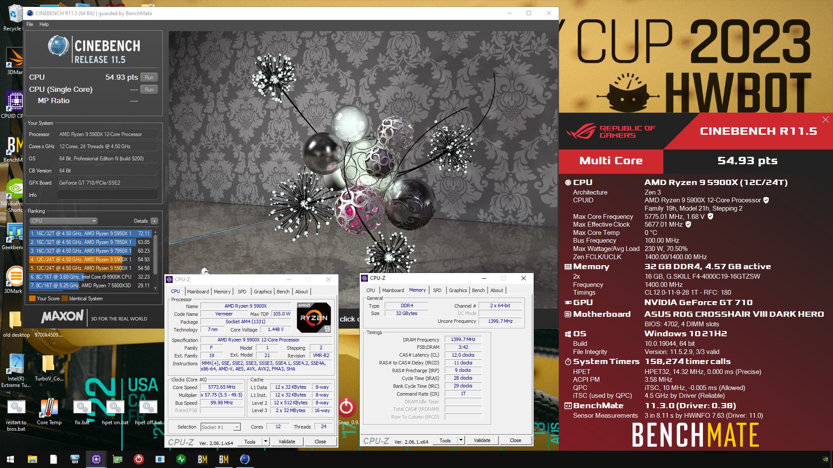Click shield icon beside Max Effective Clock
The height and width of the screenshot is (468, 833).
point(688,224)
